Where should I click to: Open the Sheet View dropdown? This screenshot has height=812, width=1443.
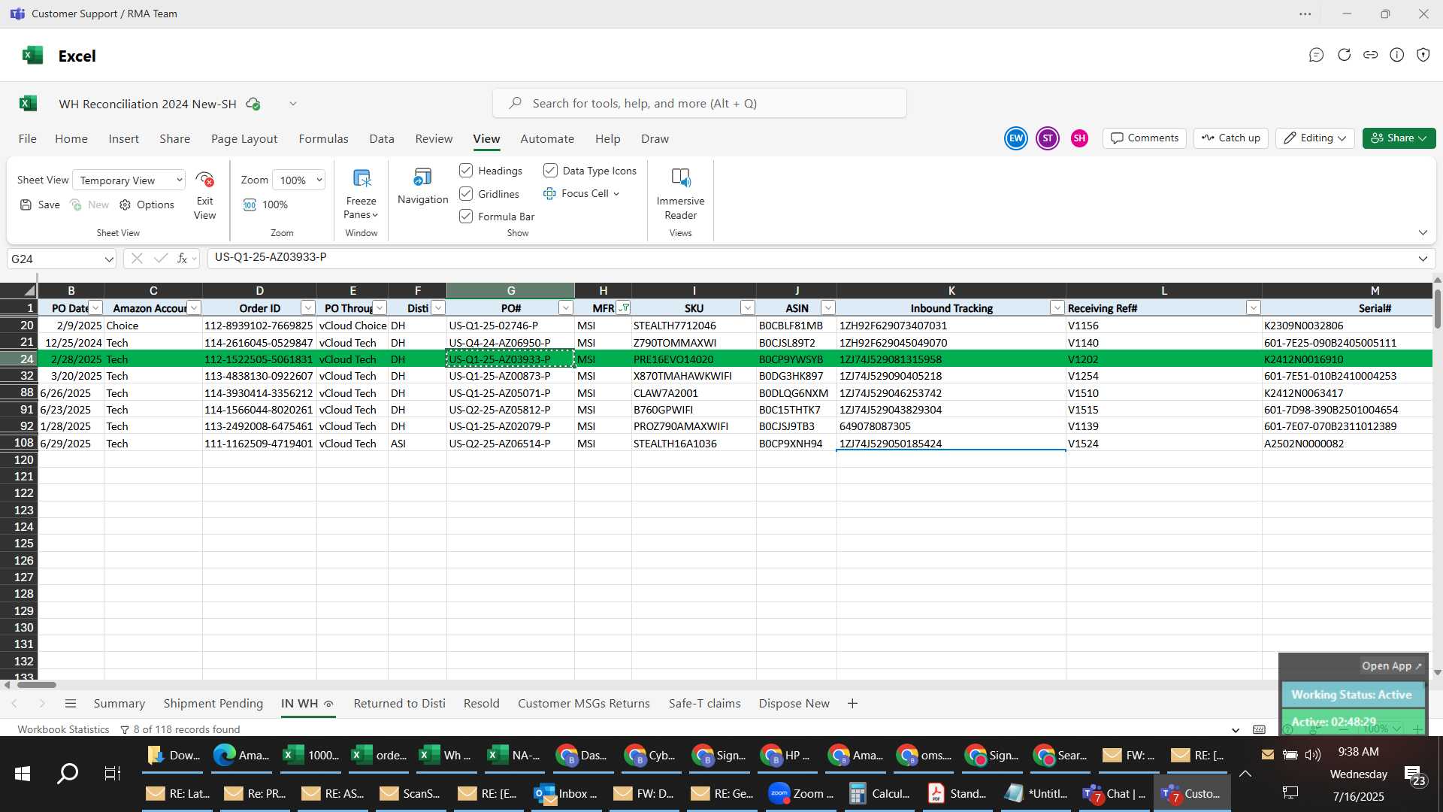pyautogui.click(x=129, y=180)
